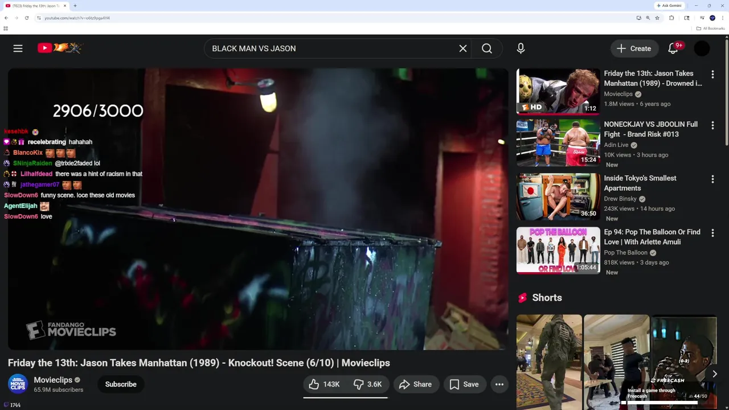
Task: Subscribe to Movieclips channel
Action: point(121,384)
